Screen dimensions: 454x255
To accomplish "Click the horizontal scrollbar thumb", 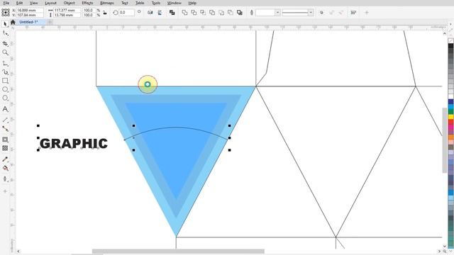I will pyautogui.click(x=178, y=251).
